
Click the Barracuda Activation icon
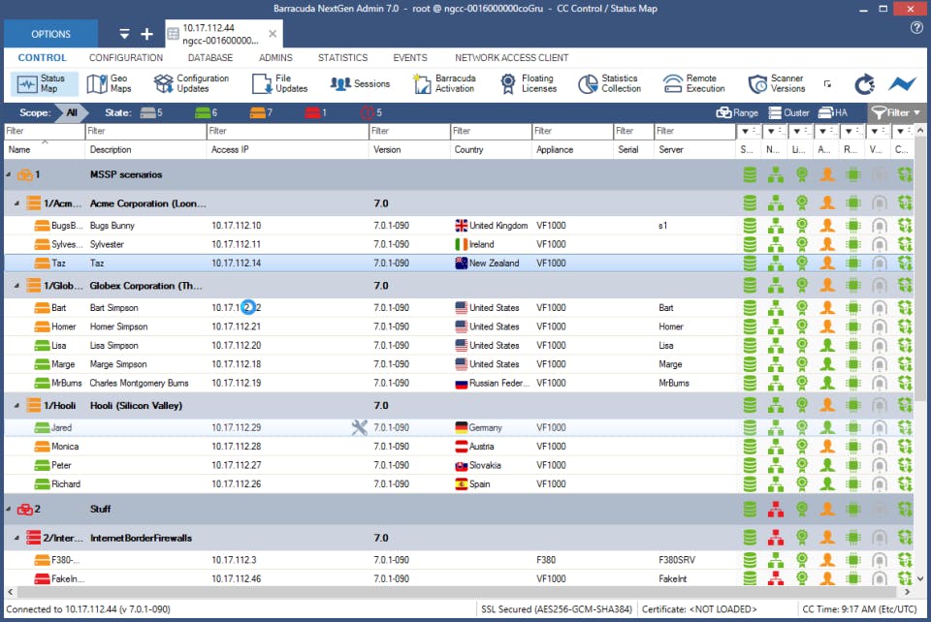(421, 84)
